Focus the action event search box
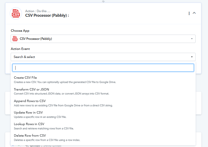This screenshot has height=147, width=208. 103,68
